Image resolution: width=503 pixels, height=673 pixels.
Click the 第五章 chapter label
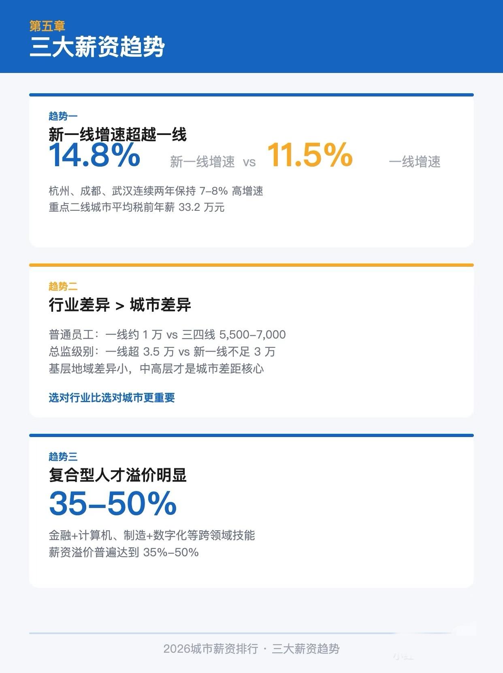coord(47,26)
